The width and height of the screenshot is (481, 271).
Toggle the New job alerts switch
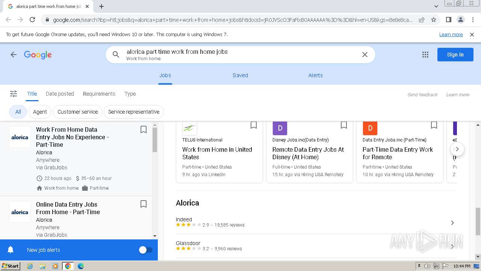coord(145,250)
